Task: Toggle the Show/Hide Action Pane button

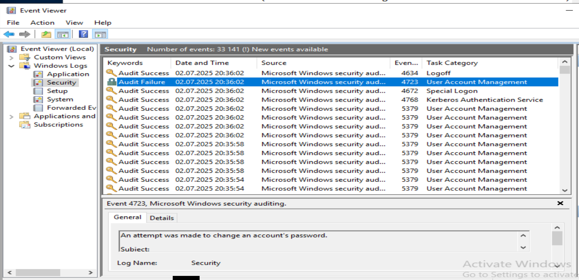Action: pos(100,34)
